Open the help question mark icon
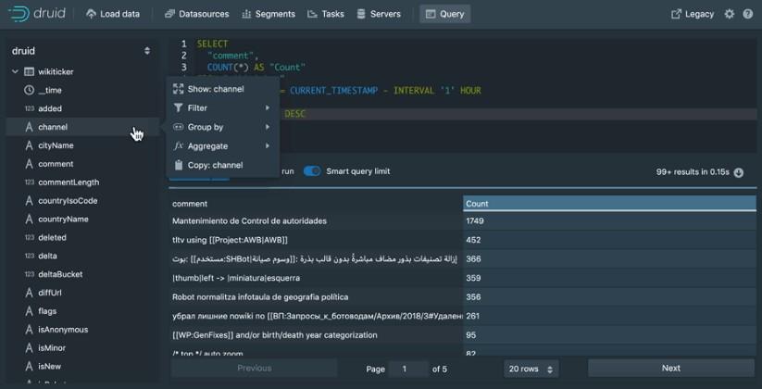 748,14
